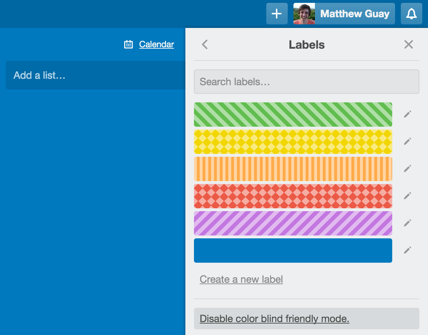Screen dimensions: 428x335
Task: Click the plus icon to add something new
Action: point(276,14)
